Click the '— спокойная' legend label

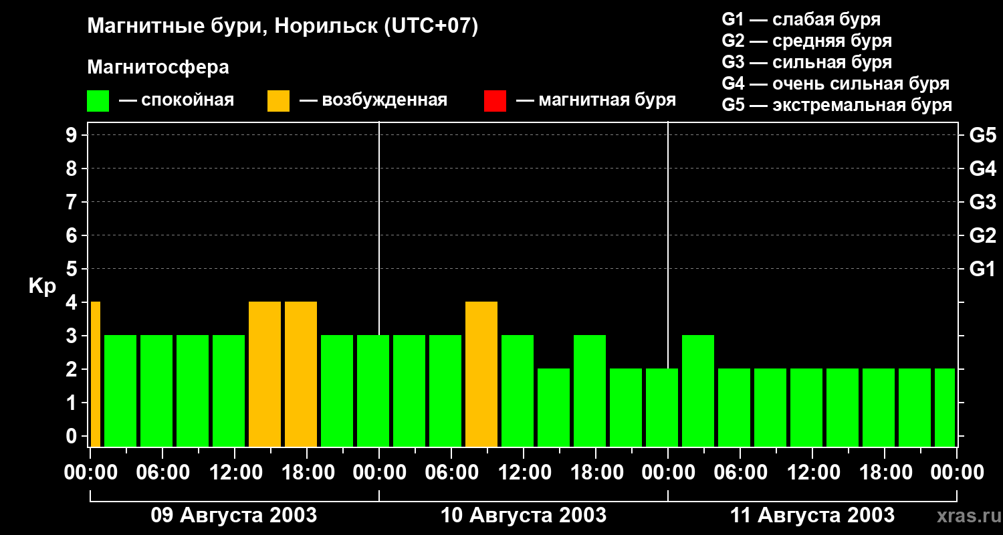coord(177,101)
